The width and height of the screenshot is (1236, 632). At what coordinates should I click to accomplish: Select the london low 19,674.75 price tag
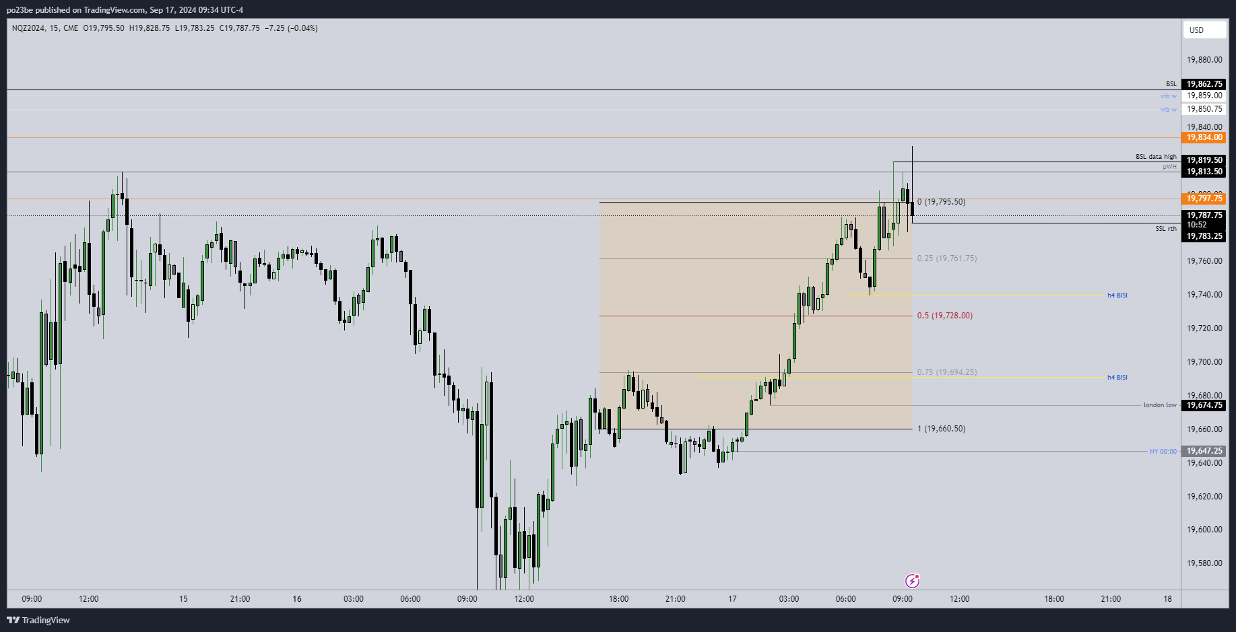tap(1204, 405)
